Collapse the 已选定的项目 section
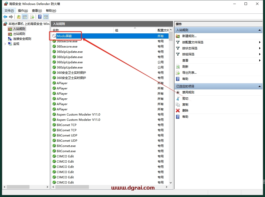 point(260,86)
